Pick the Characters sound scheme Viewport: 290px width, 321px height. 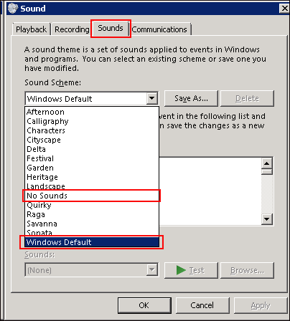tap(92, 130)
